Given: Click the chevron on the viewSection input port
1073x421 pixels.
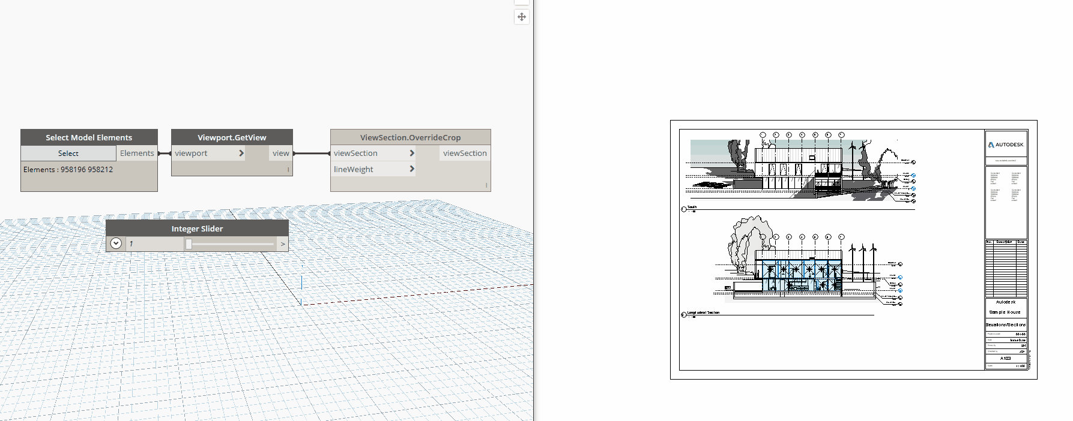Looking at the screenshot, I should click(x=412, y=154).
